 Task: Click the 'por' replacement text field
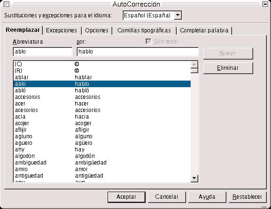(x=138, y=52)
